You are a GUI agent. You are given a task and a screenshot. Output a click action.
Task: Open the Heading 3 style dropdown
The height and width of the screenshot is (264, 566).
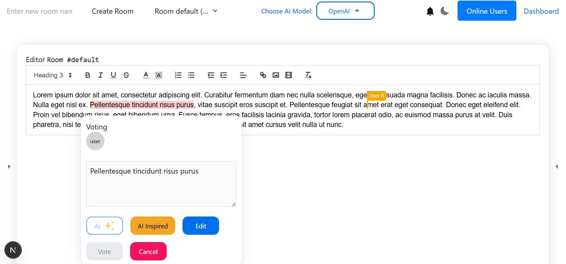(53, 75)
